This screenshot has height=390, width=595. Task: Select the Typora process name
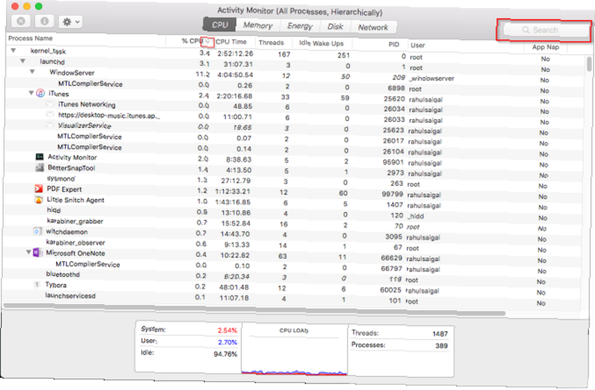pyautogui.click(x=56, y=285)
